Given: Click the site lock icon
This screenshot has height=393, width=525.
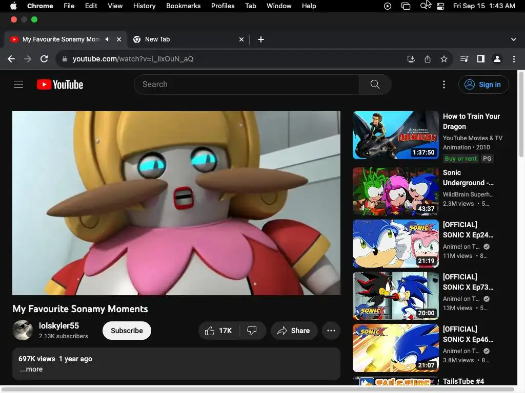Looking at the screenshot, I should click(x=65, y=59).
